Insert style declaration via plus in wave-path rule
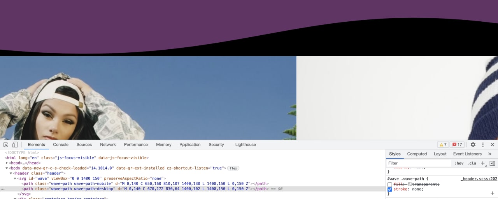Viewport: 498px width, 199px height. [x=492, y=193]
